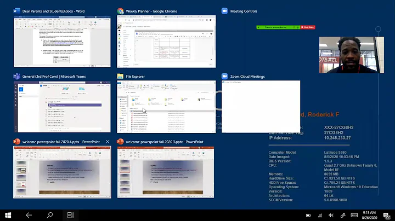Close welcome powerpoint fall 2020 4.pptx window
Image resolution: width=395 pixels, height=221 pixels.
[108, 142]
